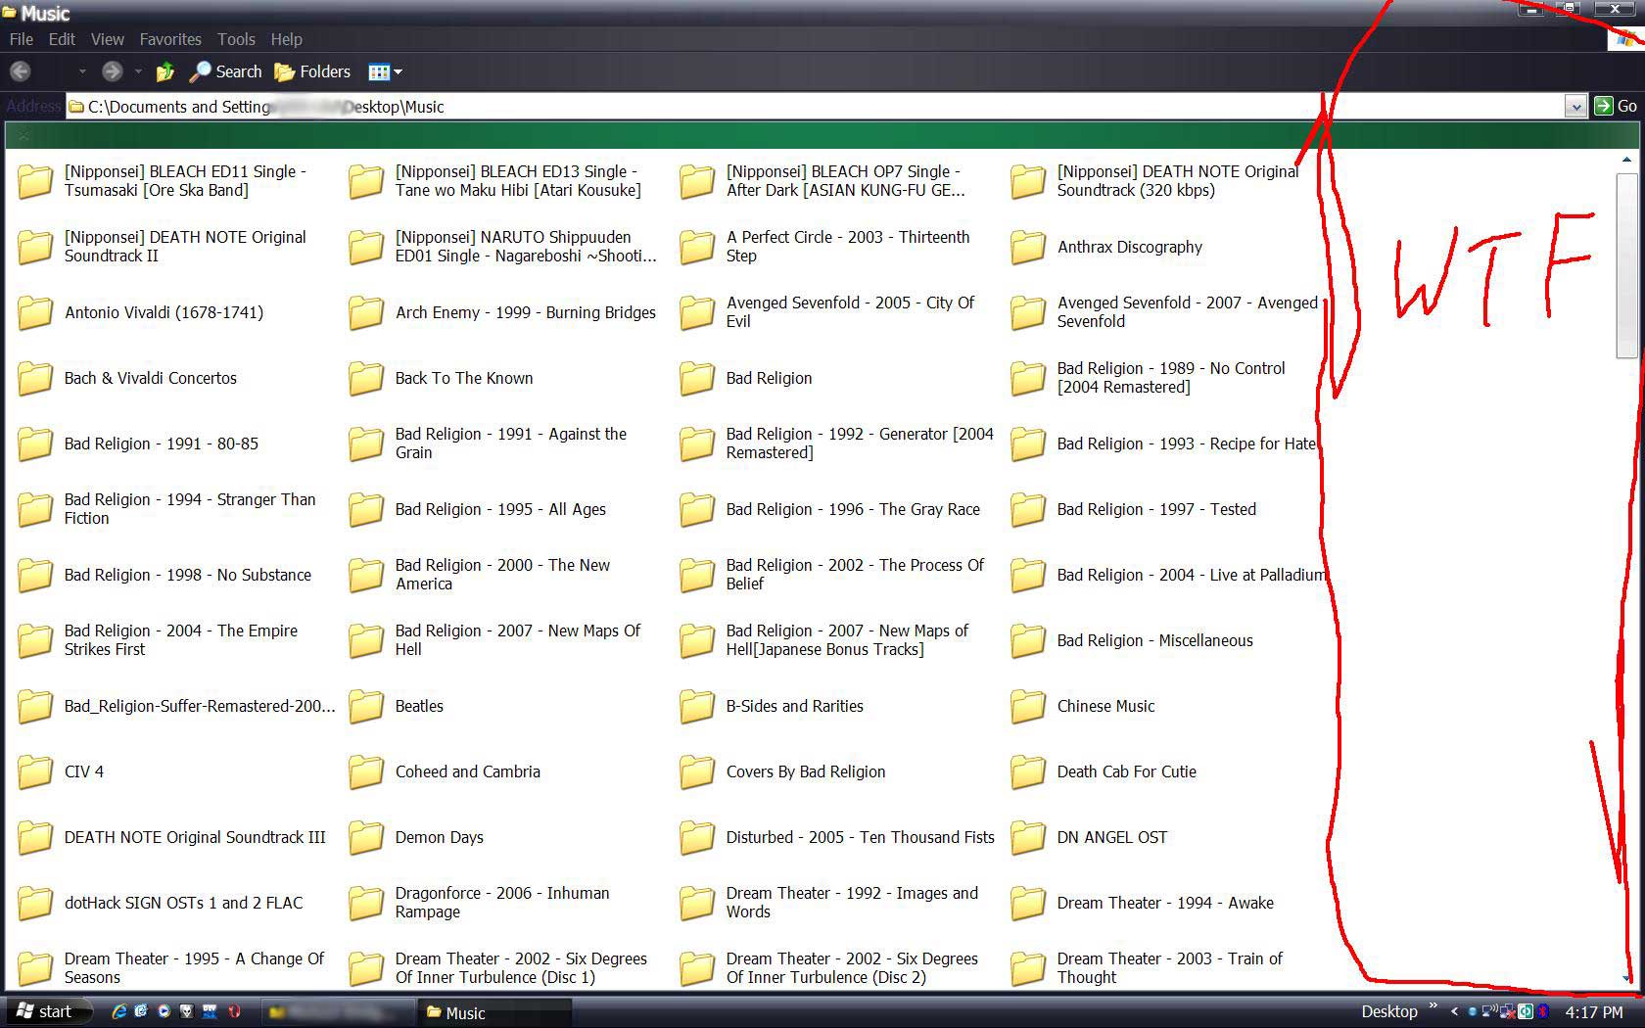1645x1028 pixels.
Task: Select the DN ANGEL OST folder icon
Action: coord(1028,837)
